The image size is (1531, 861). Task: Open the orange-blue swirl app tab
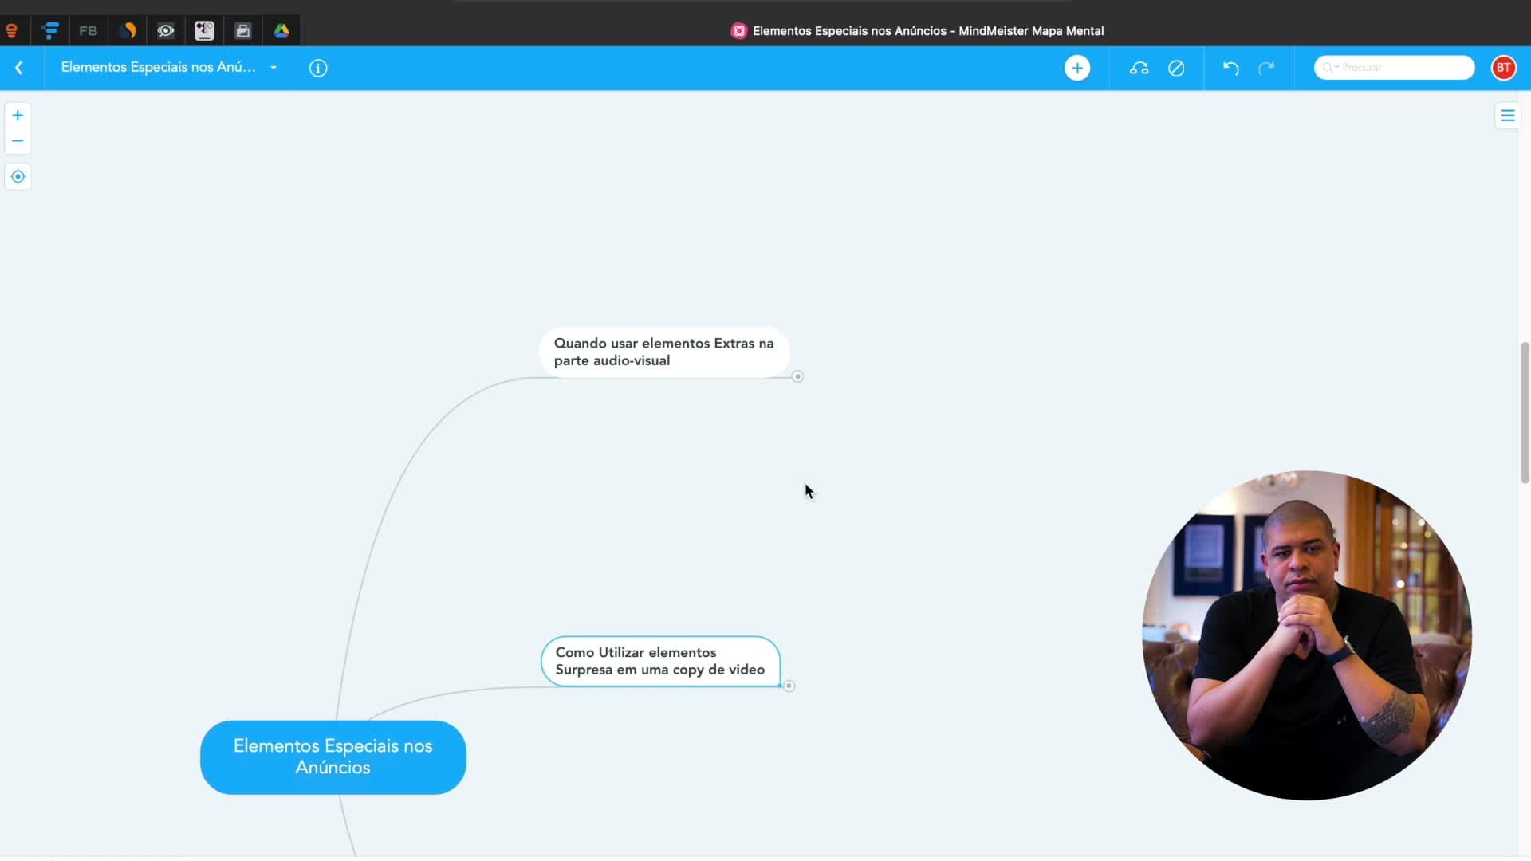(128, 31)
